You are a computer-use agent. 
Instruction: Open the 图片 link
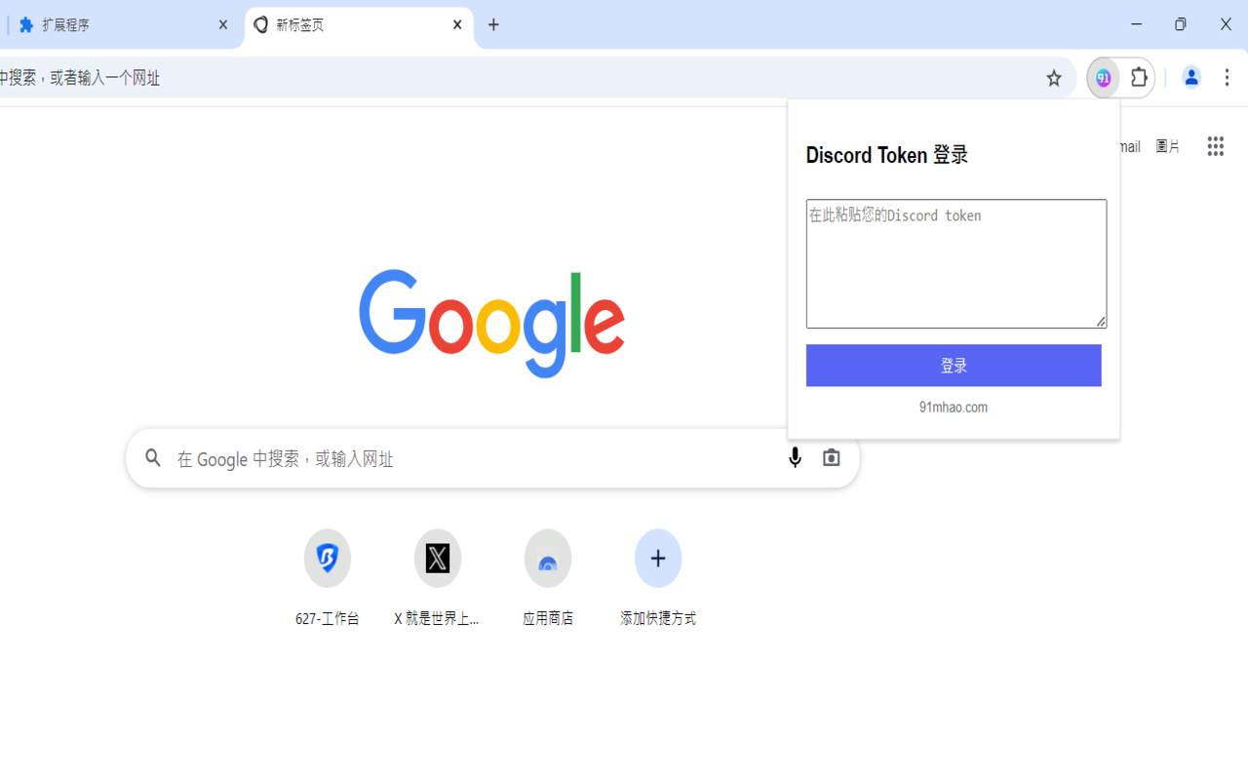coord(1167,146)
